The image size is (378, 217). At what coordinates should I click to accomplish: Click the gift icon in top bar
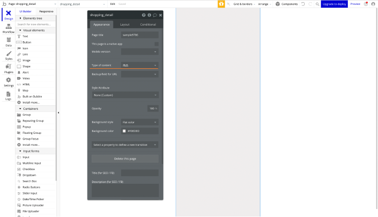(221, 4)
